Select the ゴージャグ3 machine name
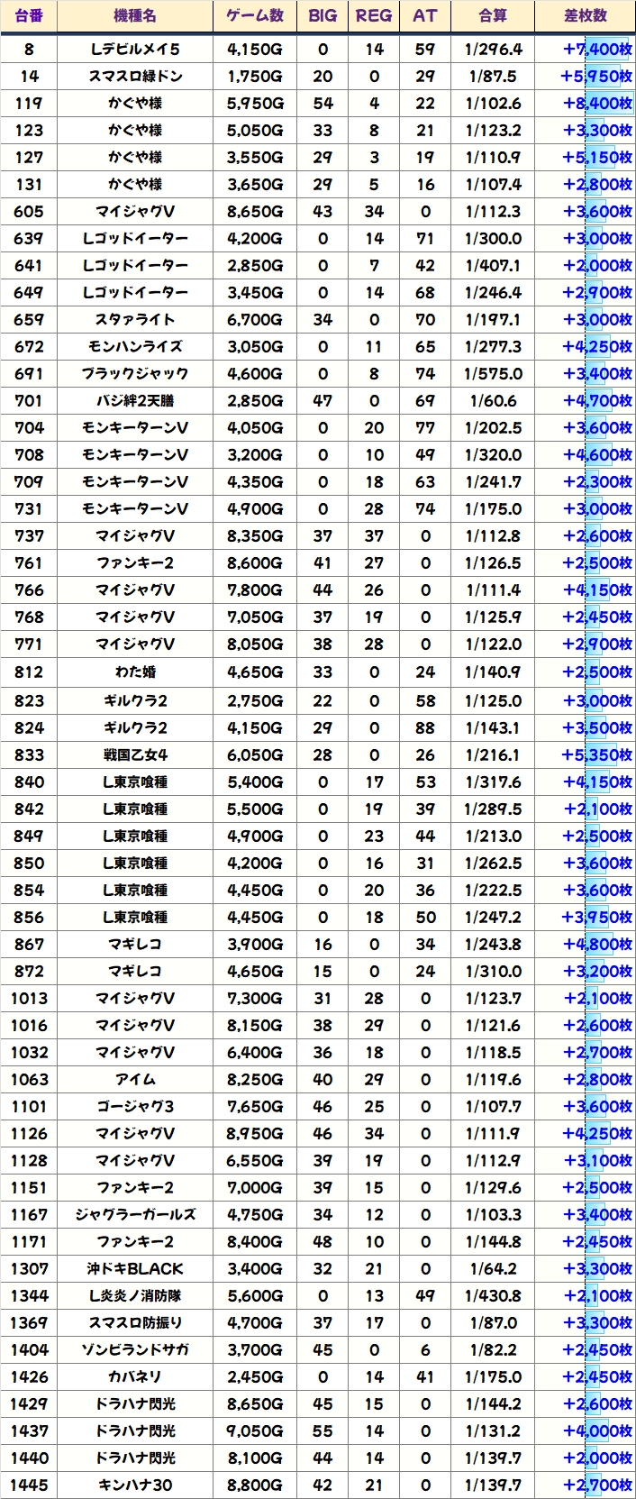This screenshot has width=636, height=1499. [x=135, y=1106]
